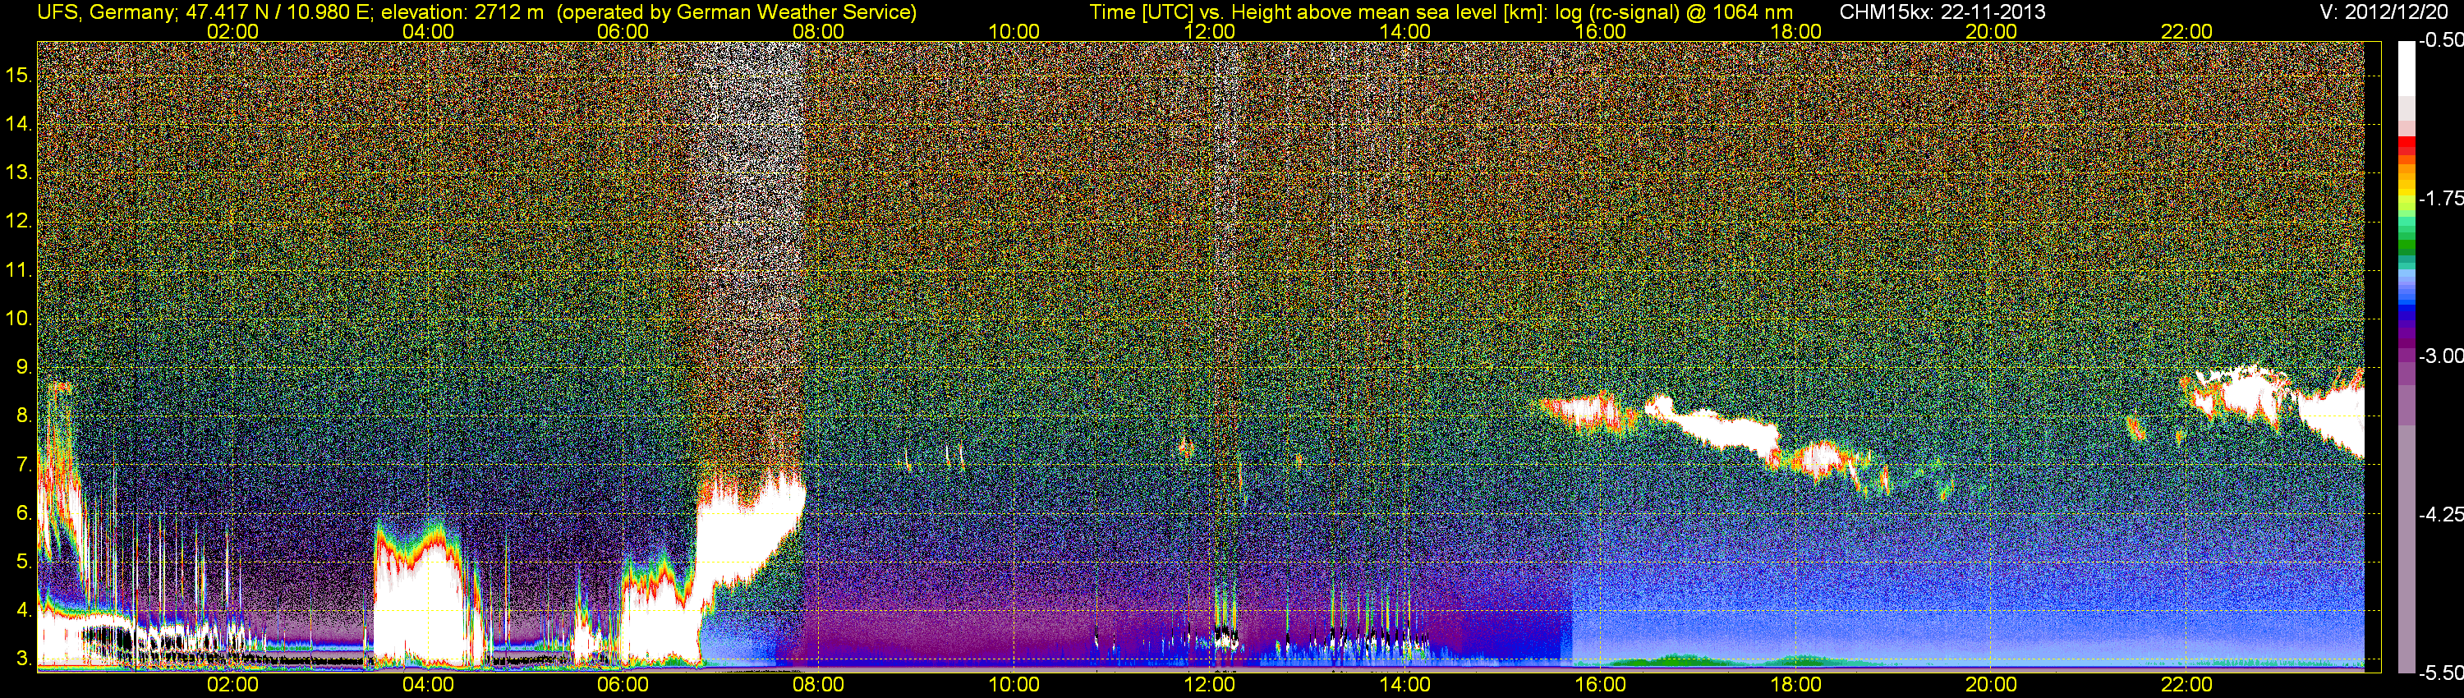Click the height axis label "8."

tap(24, 416)
